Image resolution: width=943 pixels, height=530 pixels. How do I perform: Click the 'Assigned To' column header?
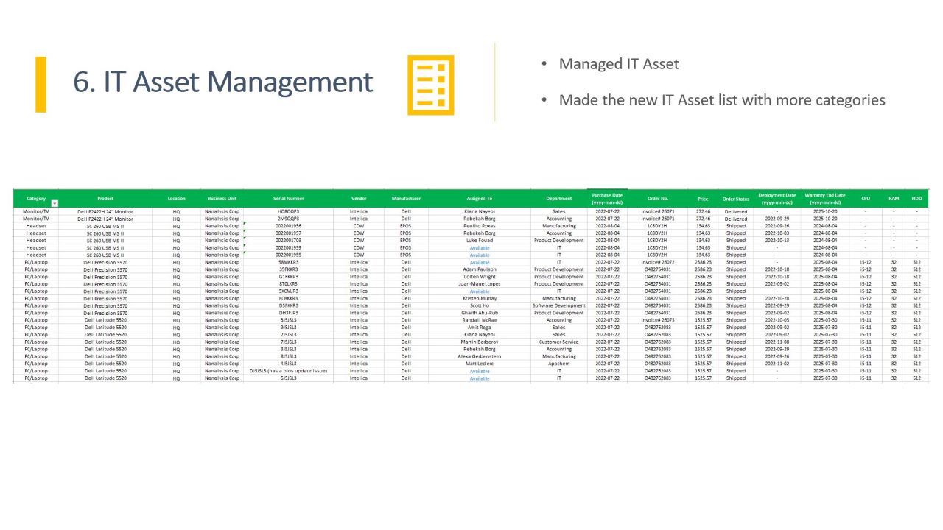pos(480,199)
